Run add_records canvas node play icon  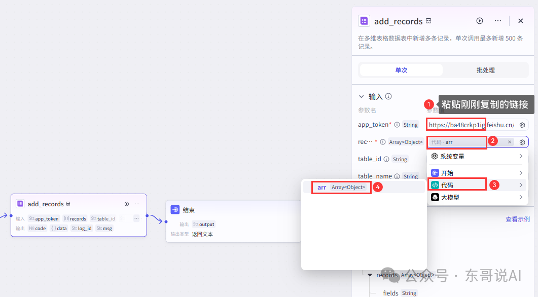(127, 204)
